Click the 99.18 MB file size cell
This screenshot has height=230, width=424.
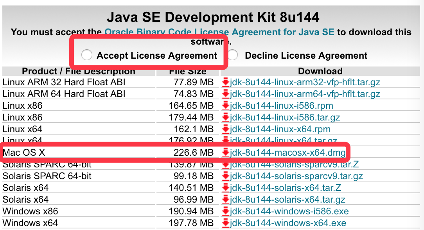[194, 176]
